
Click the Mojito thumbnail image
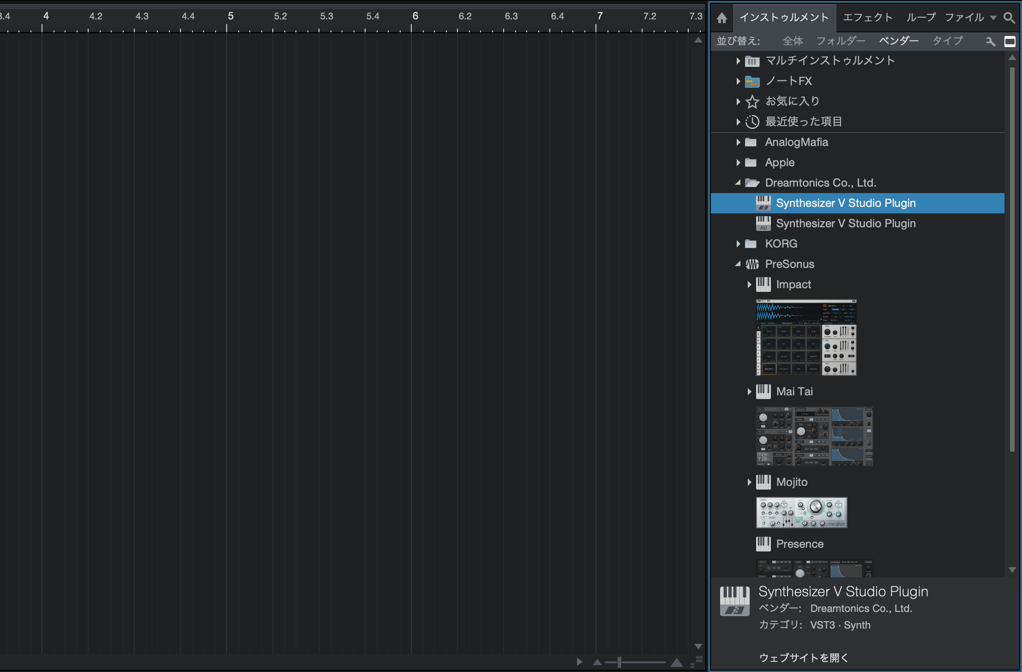tap(802, 513)
